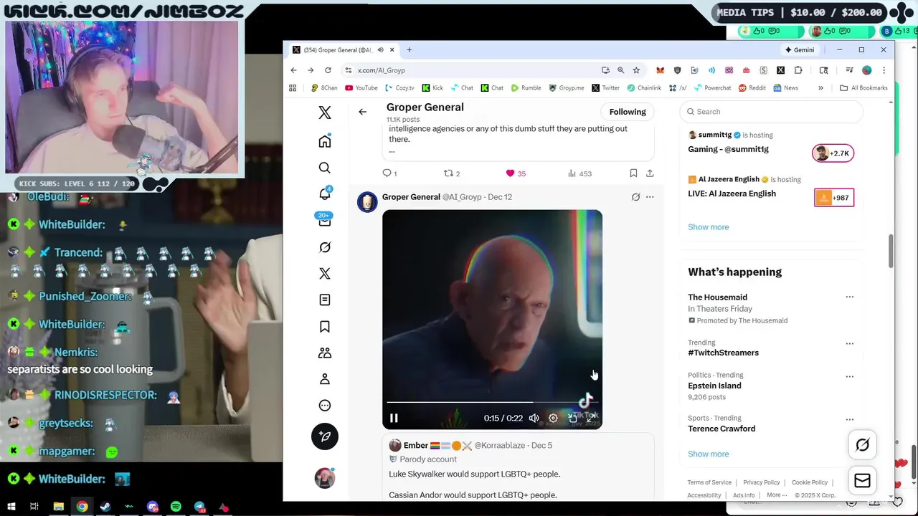Enable picture-in-picture on the video
Image resolution: width=918 pixels, height=516 pixels.
click(x=572, y=418)
